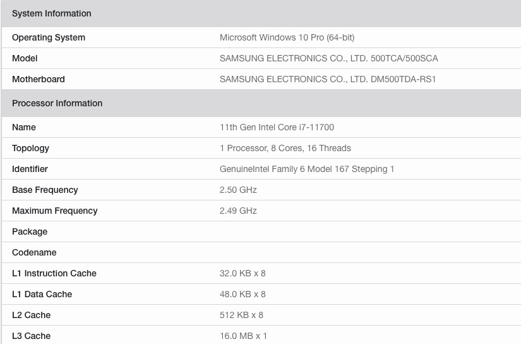Click the L3 Cache 16.0 MB value
Image resolution: width=521 pixels, height=344 pixels.
[x=243, y=336]
